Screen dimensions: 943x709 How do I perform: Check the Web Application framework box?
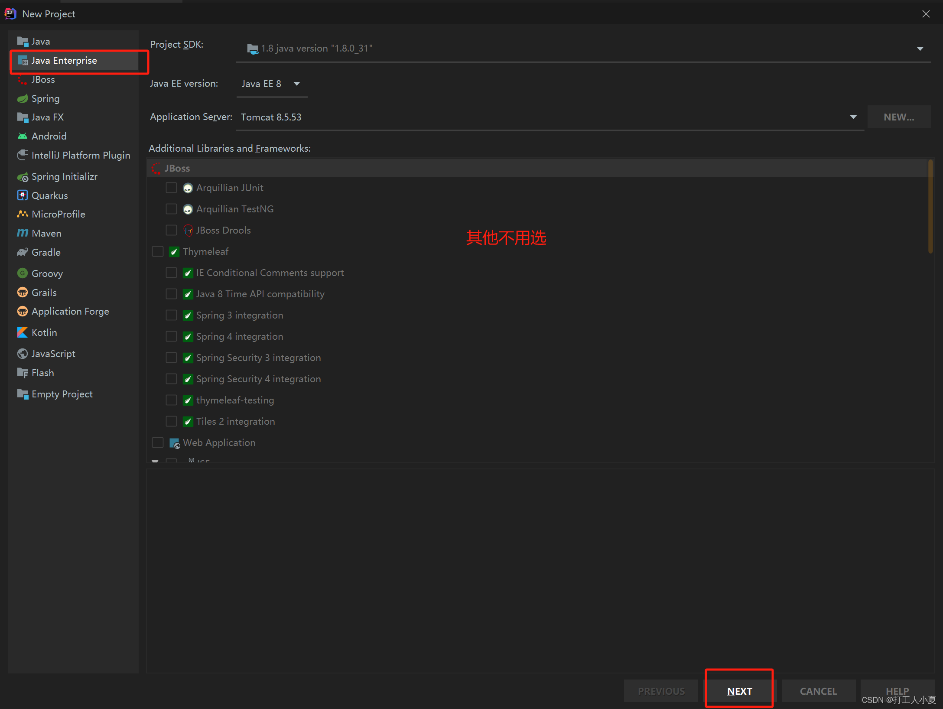158,442
